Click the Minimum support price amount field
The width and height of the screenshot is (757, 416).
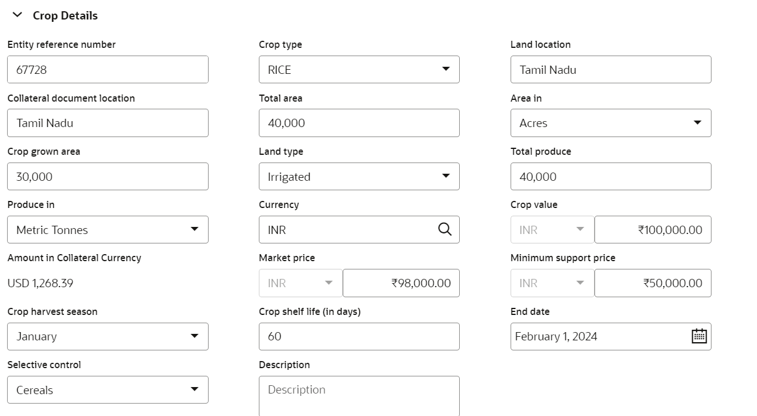(652, 283)
